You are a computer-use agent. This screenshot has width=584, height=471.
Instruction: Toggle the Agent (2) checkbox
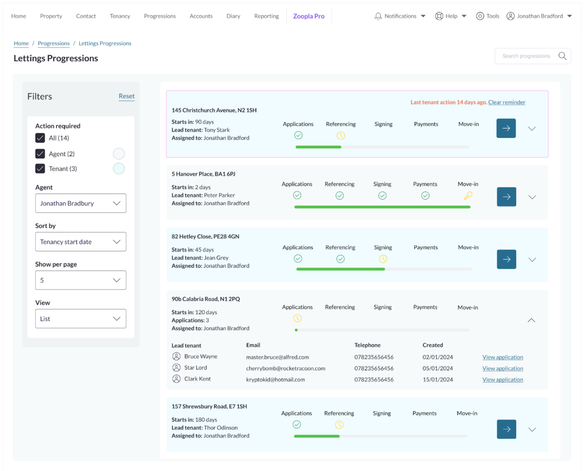[40, 153]
